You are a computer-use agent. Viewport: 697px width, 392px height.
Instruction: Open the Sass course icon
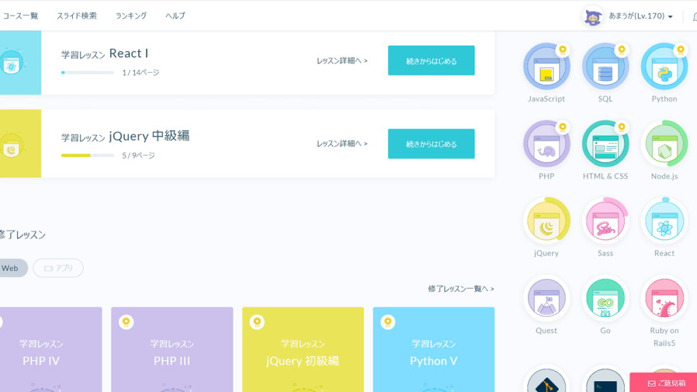pos(605,221)
